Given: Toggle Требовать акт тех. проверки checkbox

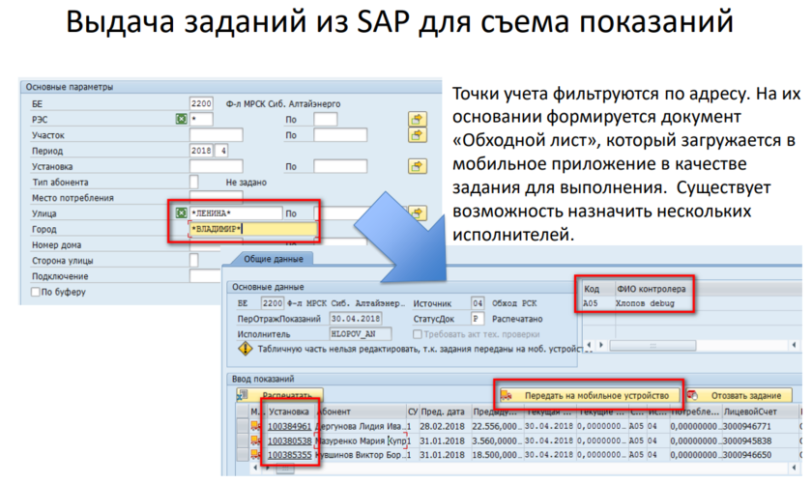Looking at the screenshot, I should (418, 334).
